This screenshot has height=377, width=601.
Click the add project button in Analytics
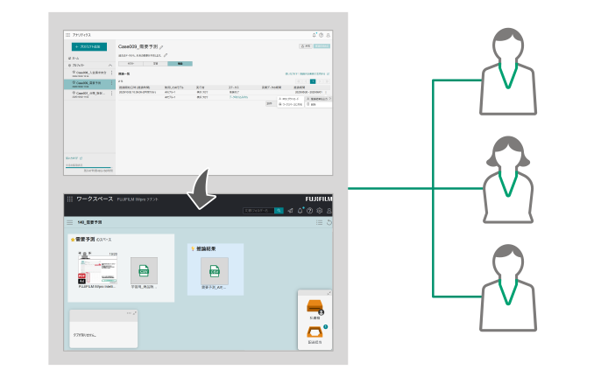88,45
